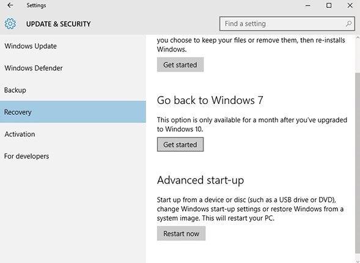
Task: Select Recovery in sidebar
Action: 73,112
